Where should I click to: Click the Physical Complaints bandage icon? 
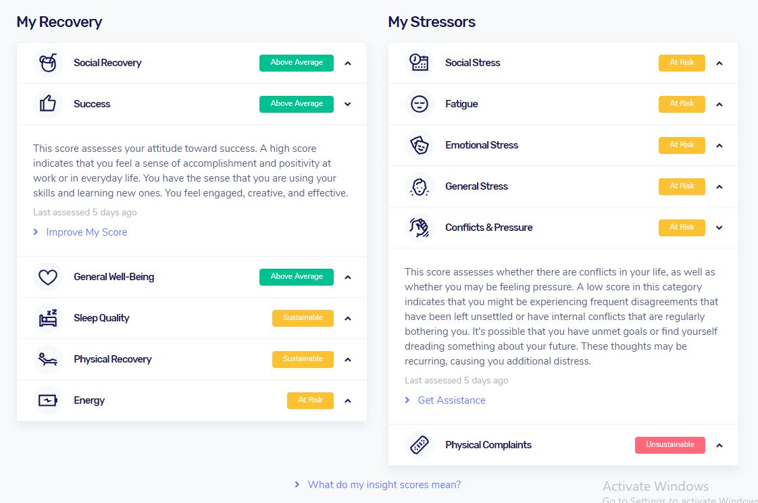pyautogui.click(x=420, y=445)
